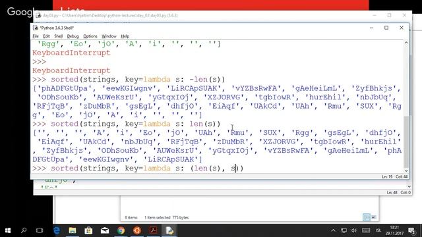Click the network status tray icon
Image resolution: width=422 pixels, height=237 pixels.
tap(344, 230)
